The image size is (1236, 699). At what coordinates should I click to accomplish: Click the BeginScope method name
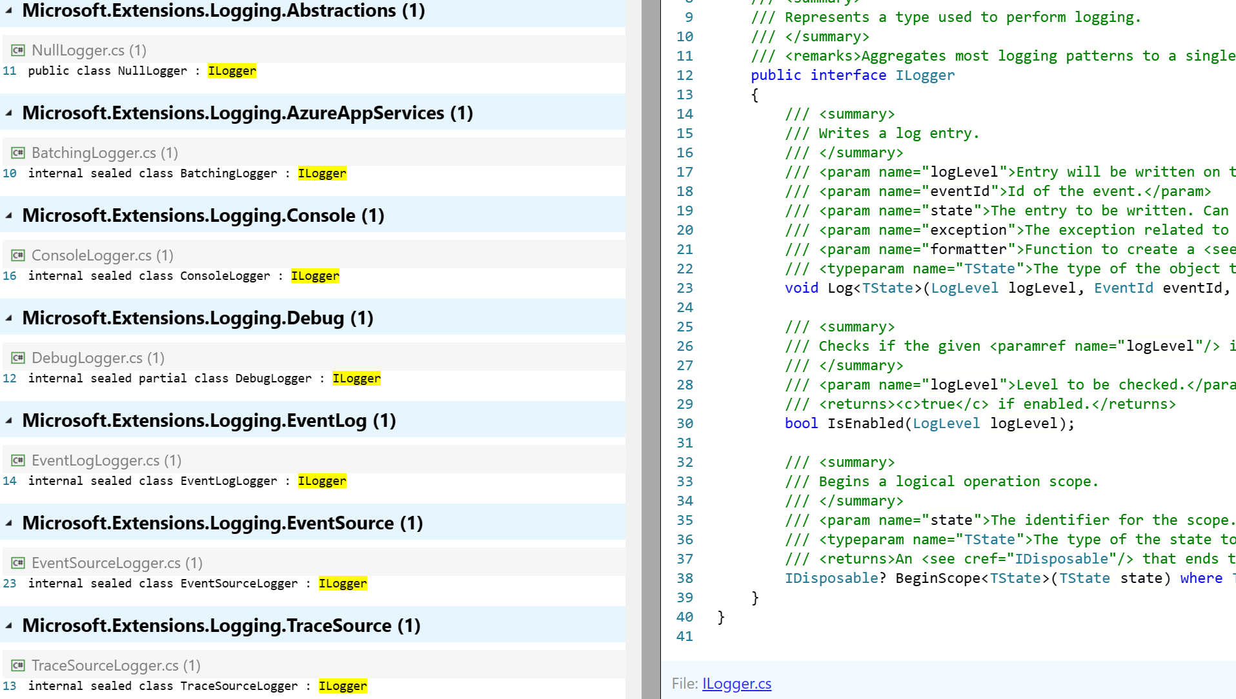[x=938, y=578]
